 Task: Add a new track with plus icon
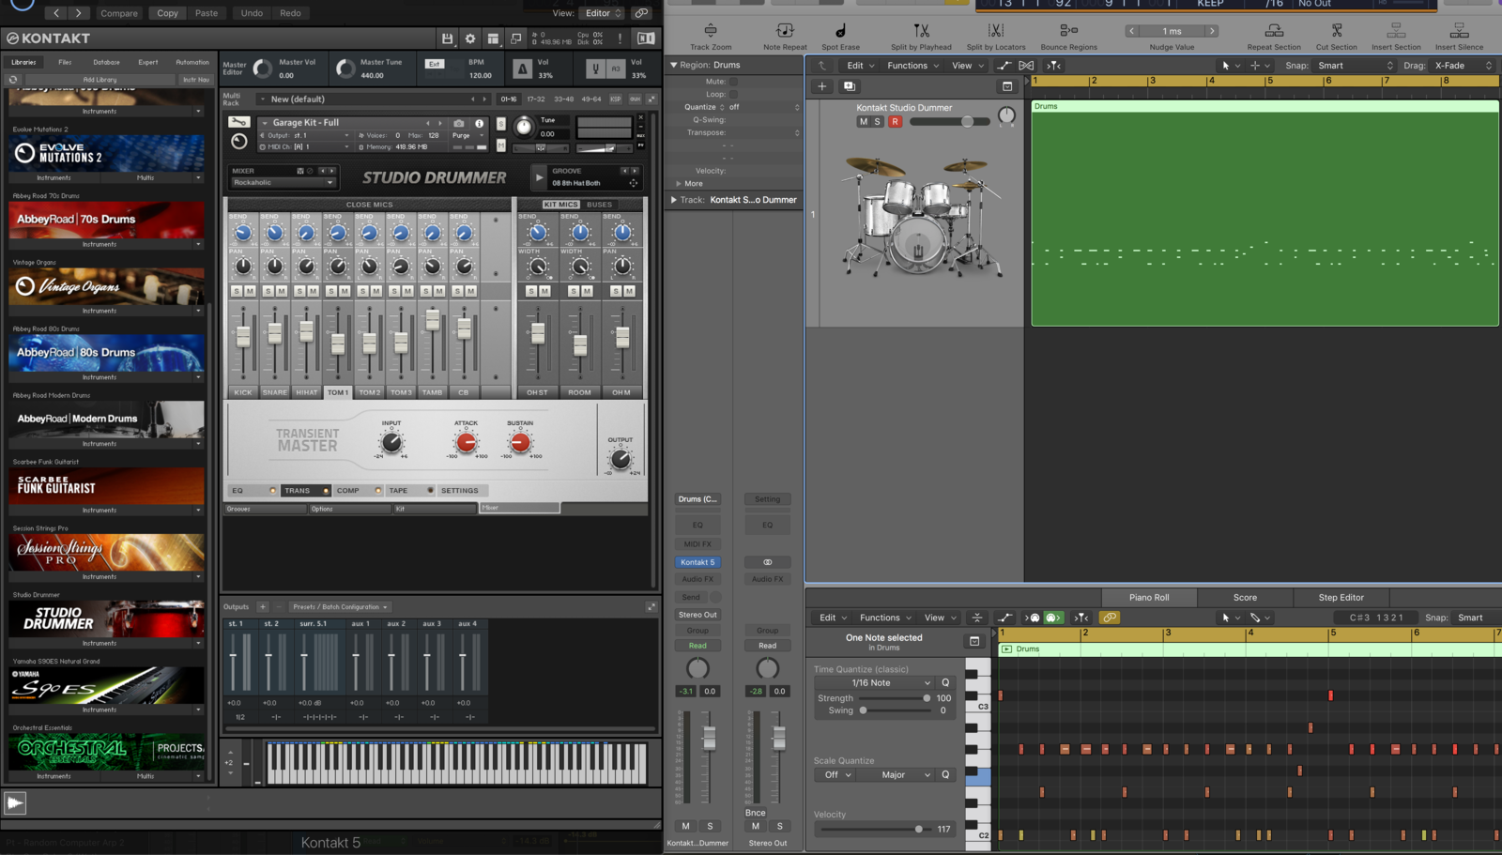tap(822, 86)
